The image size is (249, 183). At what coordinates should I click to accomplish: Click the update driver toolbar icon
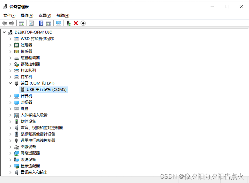click(69, 23)
